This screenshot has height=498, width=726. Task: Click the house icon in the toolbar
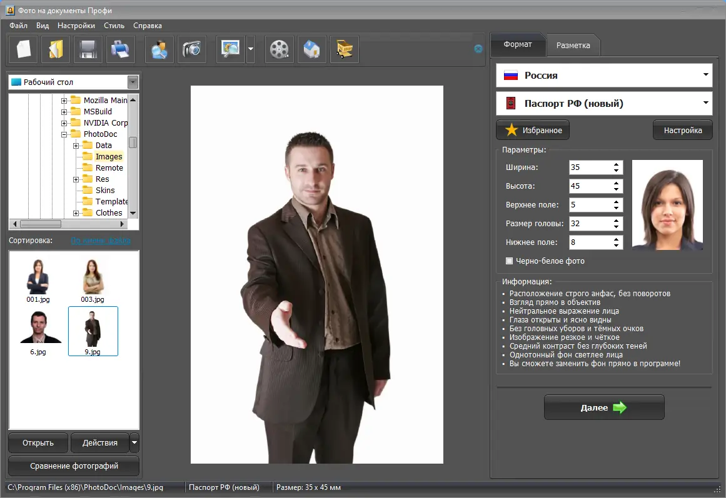[312, 49]
